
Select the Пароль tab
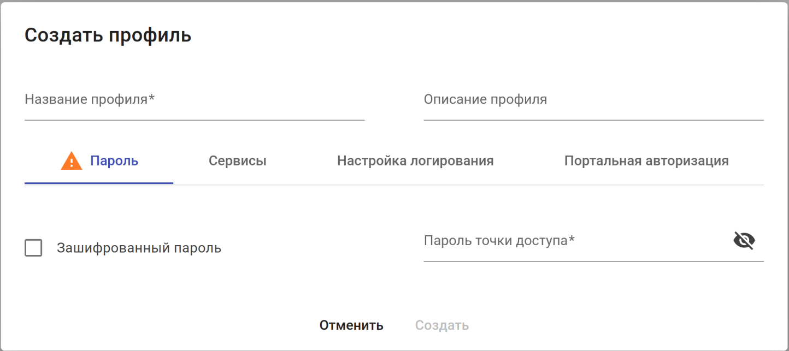(x=114, y=161)
